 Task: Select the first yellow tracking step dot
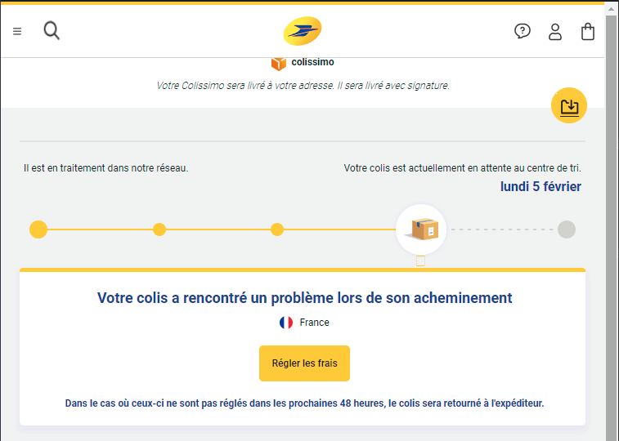tap(38, 229)
